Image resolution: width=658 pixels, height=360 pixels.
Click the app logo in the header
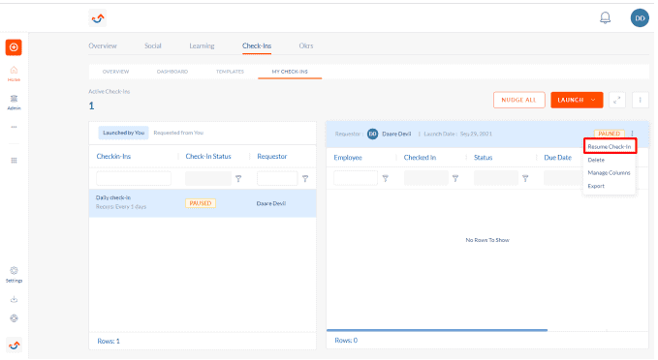97,18
